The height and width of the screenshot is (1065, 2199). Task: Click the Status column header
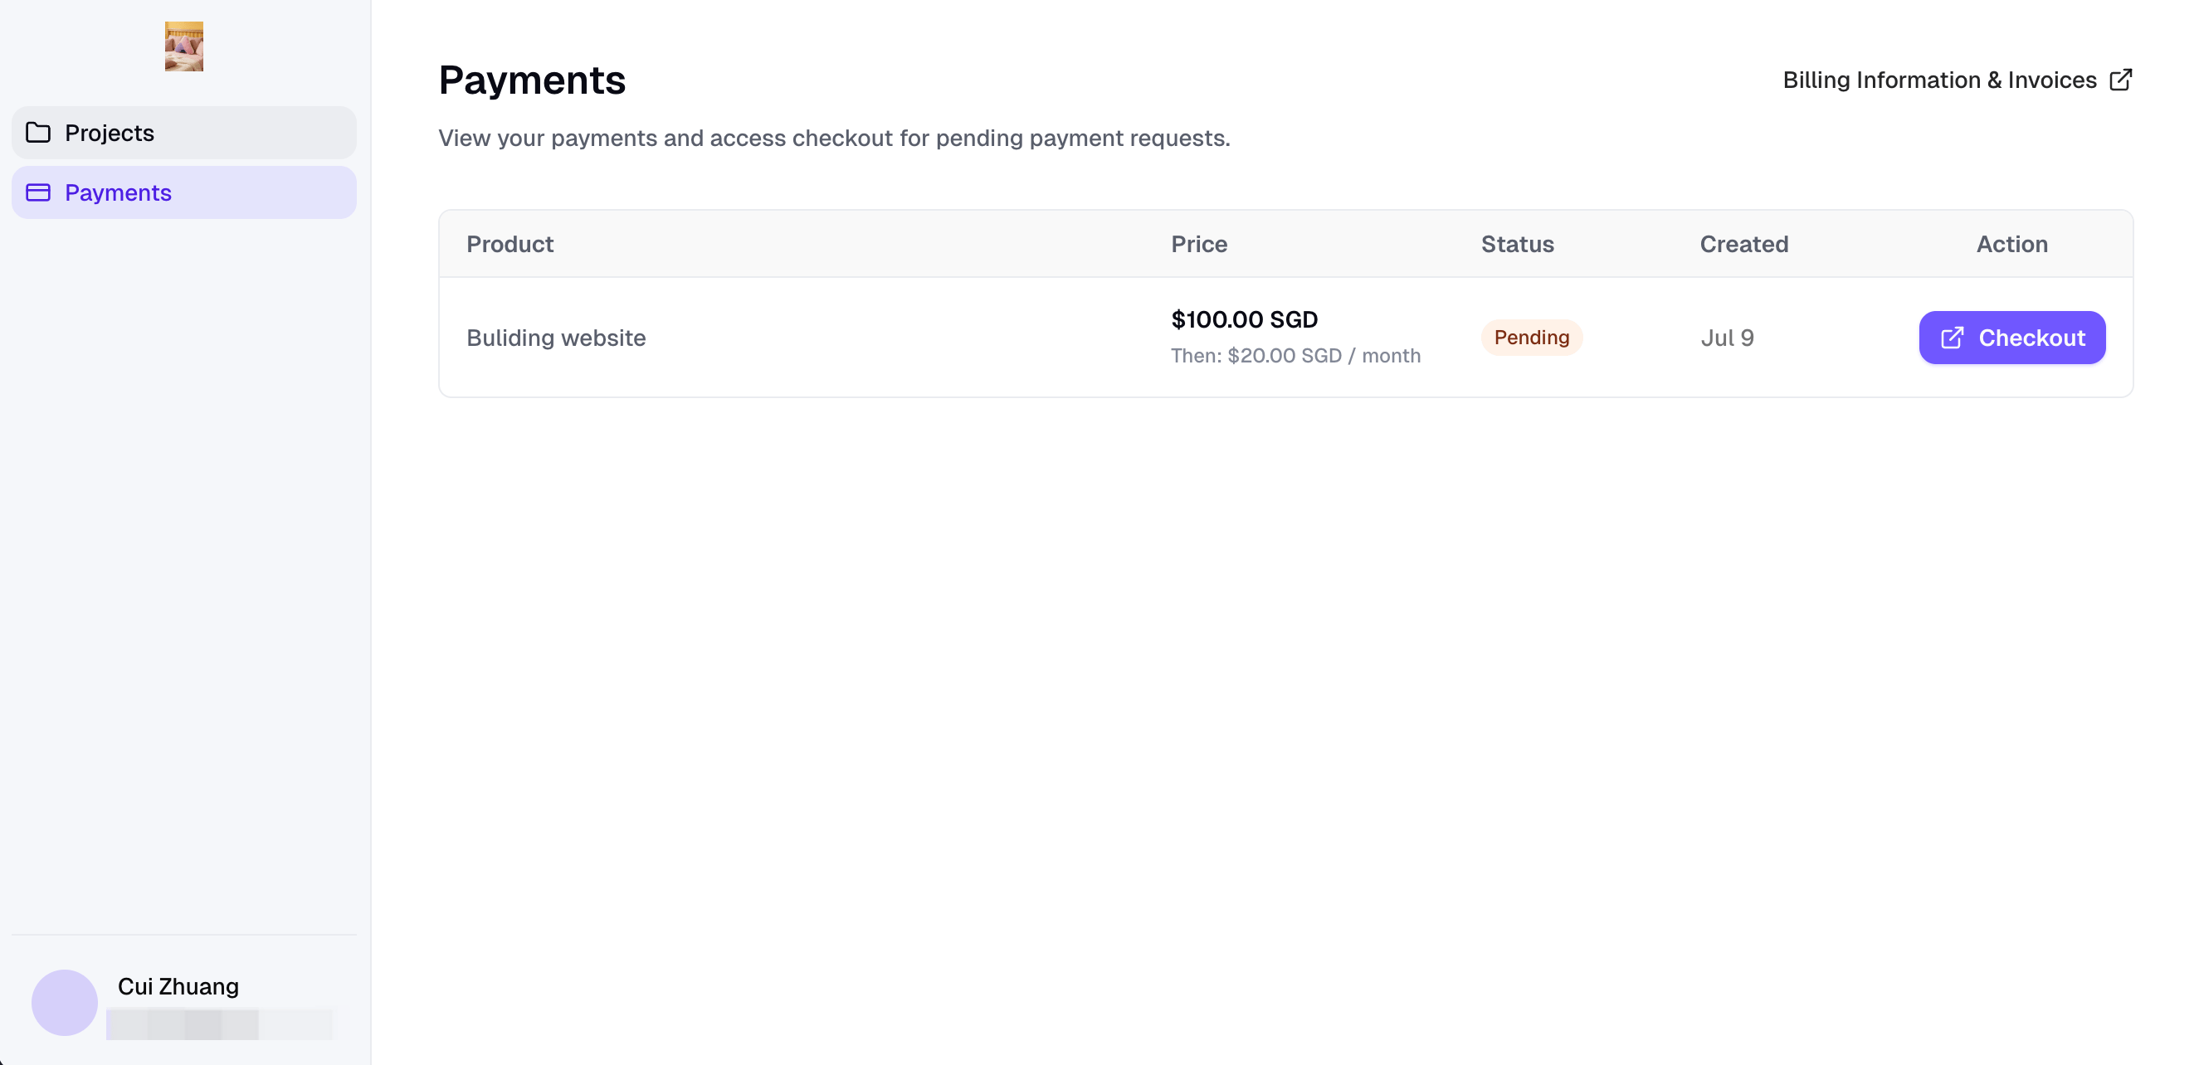tap(1517, 244)
